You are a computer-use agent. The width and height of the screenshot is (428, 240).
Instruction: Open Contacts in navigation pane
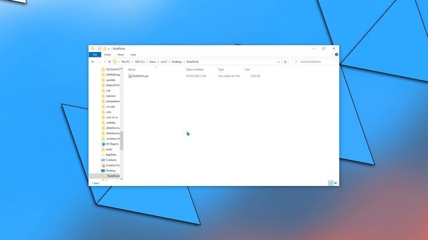[111, 160]
